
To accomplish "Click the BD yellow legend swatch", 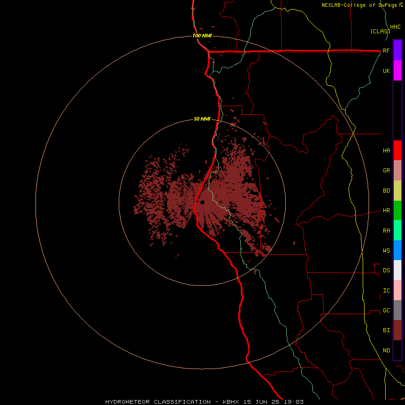I will coord(397,191).
